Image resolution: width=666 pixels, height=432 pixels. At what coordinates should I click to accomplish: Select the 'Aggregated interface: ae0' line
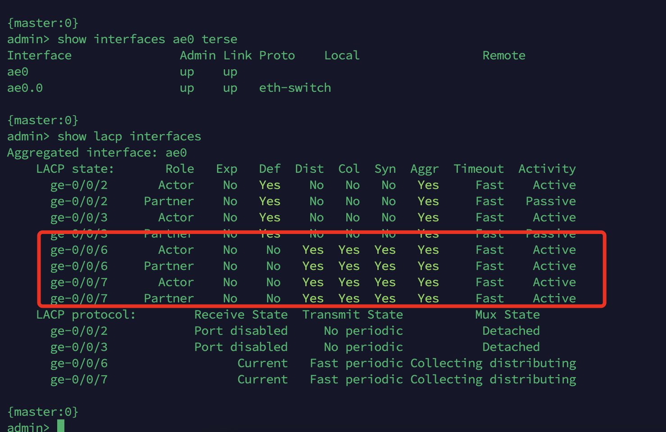point(97,153)
